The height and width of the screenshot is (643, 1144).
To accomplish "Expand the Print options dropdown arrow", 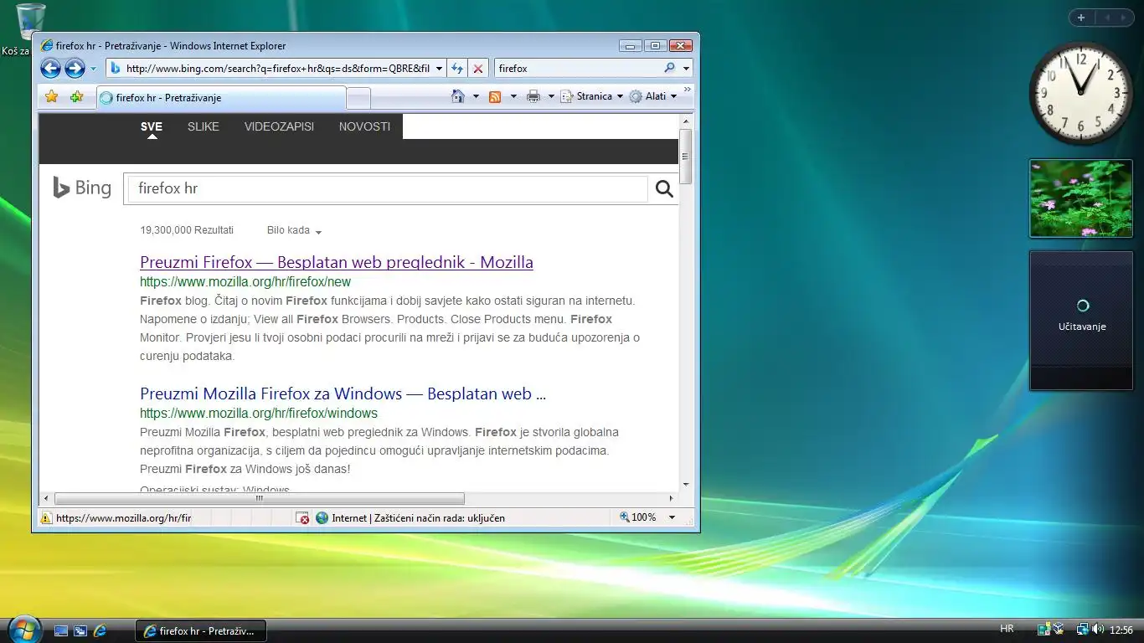I will pyautogui.click(x=551, y=96).
